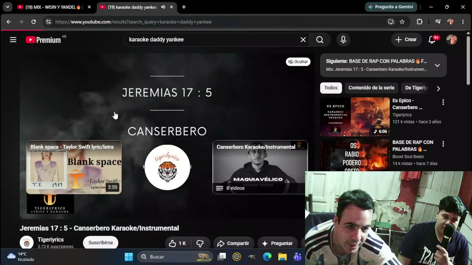Screen dimensions: 472x265
Task: Open Tigerlyrics channel avatar below video
Action: [27, 243]
